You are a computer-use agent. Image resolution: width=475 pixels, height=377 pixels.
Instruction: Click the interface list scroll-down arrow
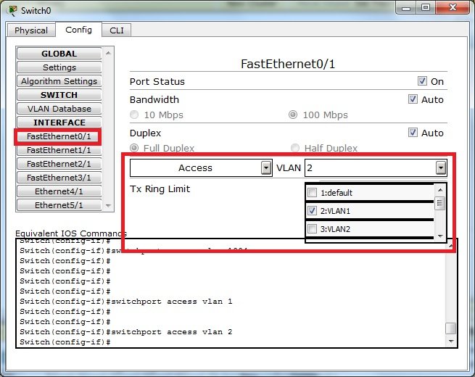[x=108, y=206]
